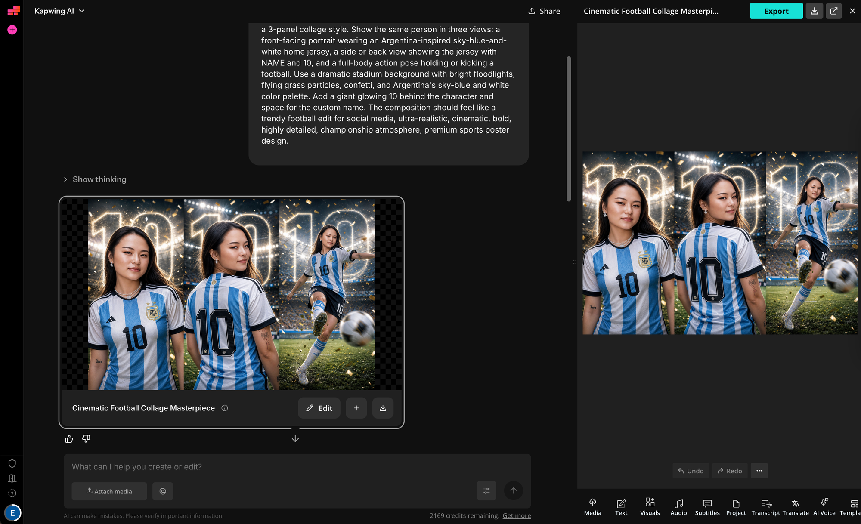Click the shield icon in left sidebar

pos(12,463)
